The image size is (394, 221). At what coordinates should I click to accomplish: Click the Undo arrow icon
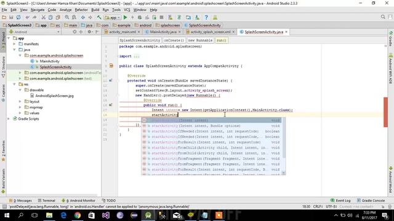pos(27,17)
